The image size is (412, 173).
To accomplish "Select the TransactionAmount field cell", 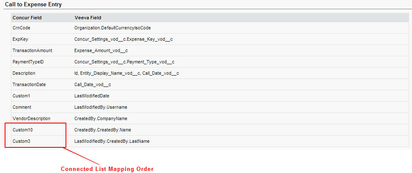I will (x=32, y=50).
